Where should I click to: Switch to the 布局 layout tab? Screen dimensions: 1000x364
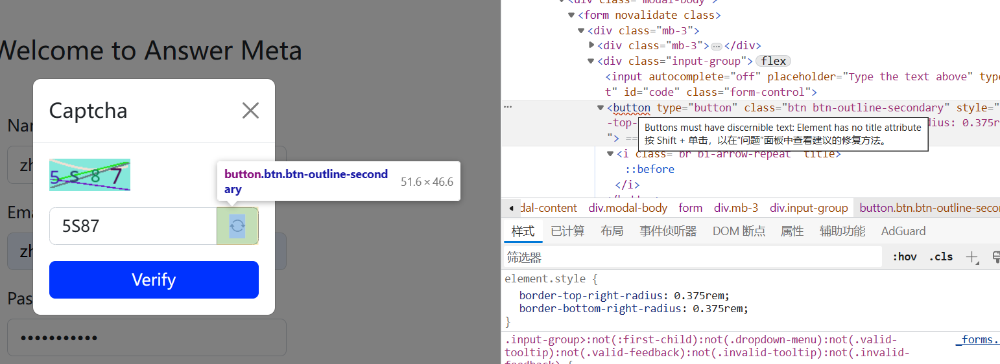(612, 231)
